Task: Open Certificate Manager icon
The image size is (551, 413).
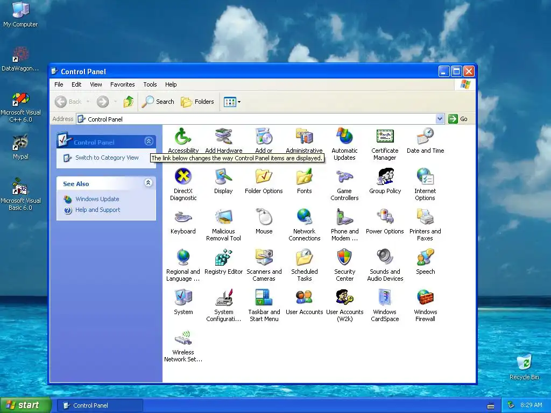Action: coord(385,136)
